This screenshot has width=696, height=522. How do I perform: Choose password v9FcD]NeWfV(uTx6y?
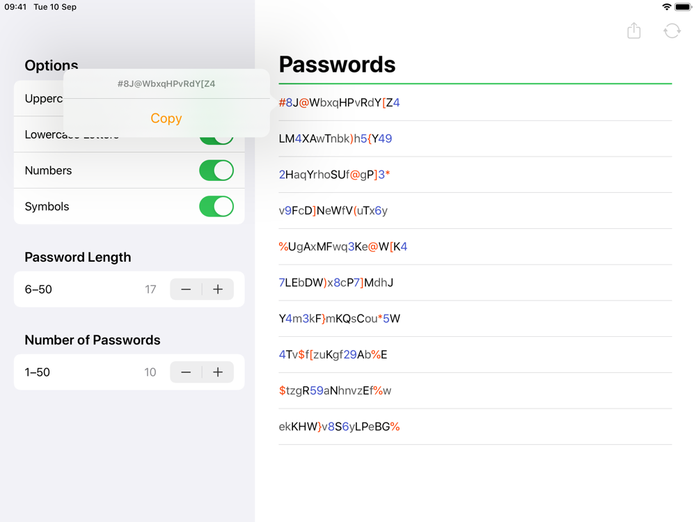(x=475, y=210)
